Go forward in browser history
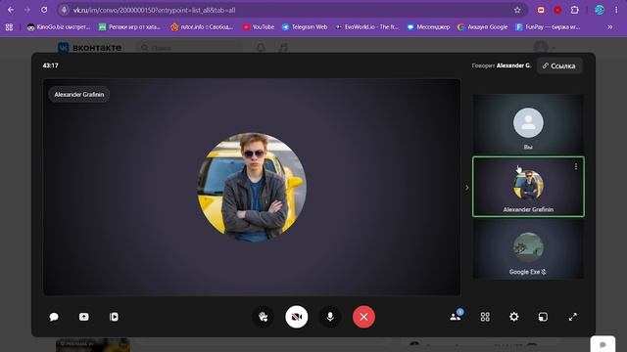Screen dimensions: 627x352 27,10
